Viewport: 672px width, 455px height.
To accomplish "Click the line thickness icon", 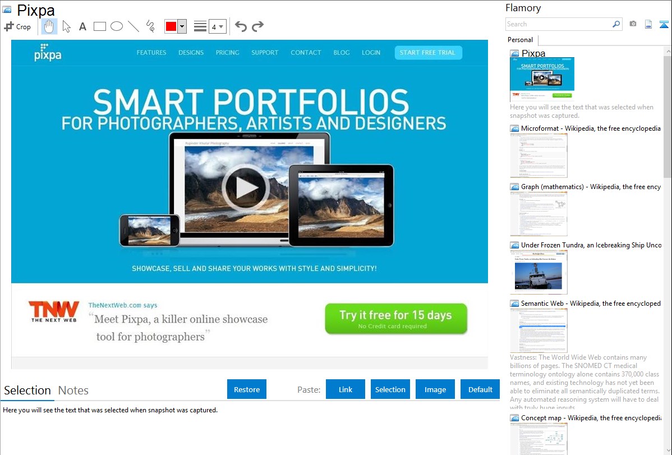I will [200, 26].
